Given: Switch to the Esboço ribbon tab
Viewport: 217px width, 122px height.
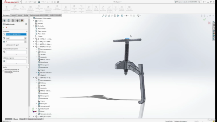Looking at the screenshot, I should tap(20, 15).
